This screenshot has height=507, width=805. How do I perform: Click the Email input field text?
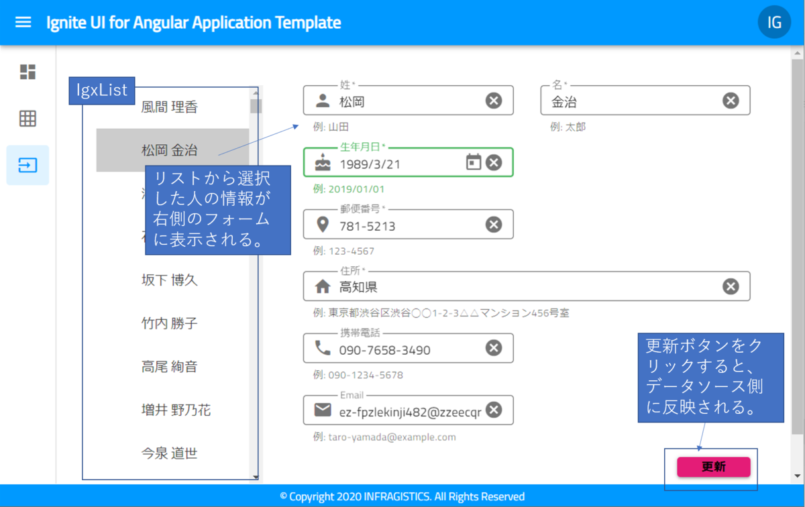(x=410, y=411)
